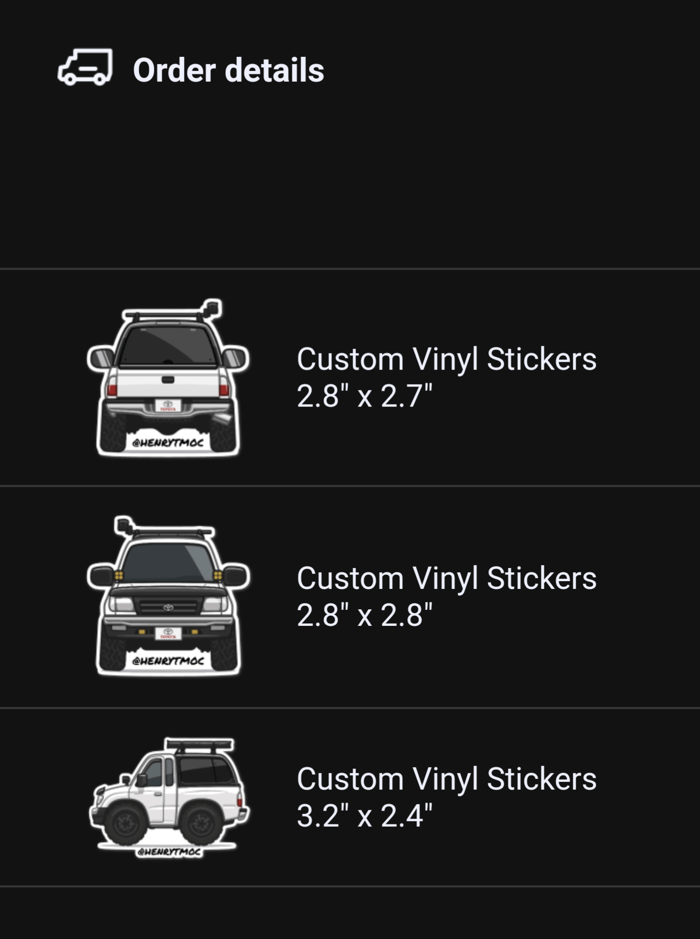Click the Toyota grille emblem on front-view sticker

tap(168, 607)
